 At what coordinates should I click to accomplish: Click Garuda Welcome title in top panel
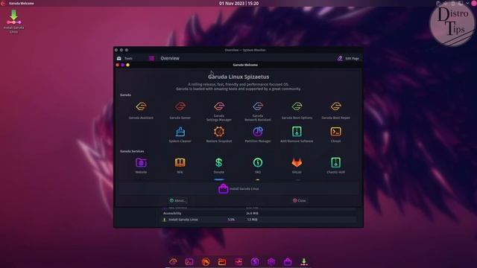coord(22,3)
